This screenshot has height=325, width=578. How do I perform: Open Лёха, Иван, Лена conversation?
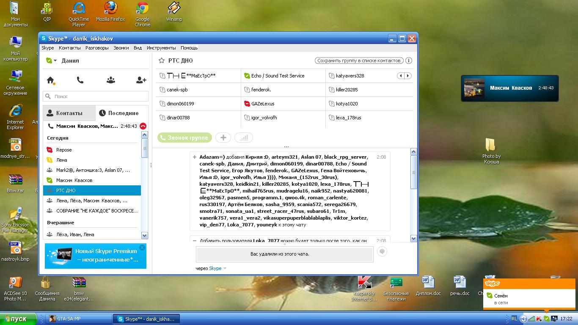tap(92, 234)
